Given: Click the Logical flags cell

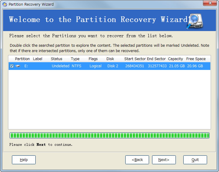Looking at the screenshot, I should 96,66.
